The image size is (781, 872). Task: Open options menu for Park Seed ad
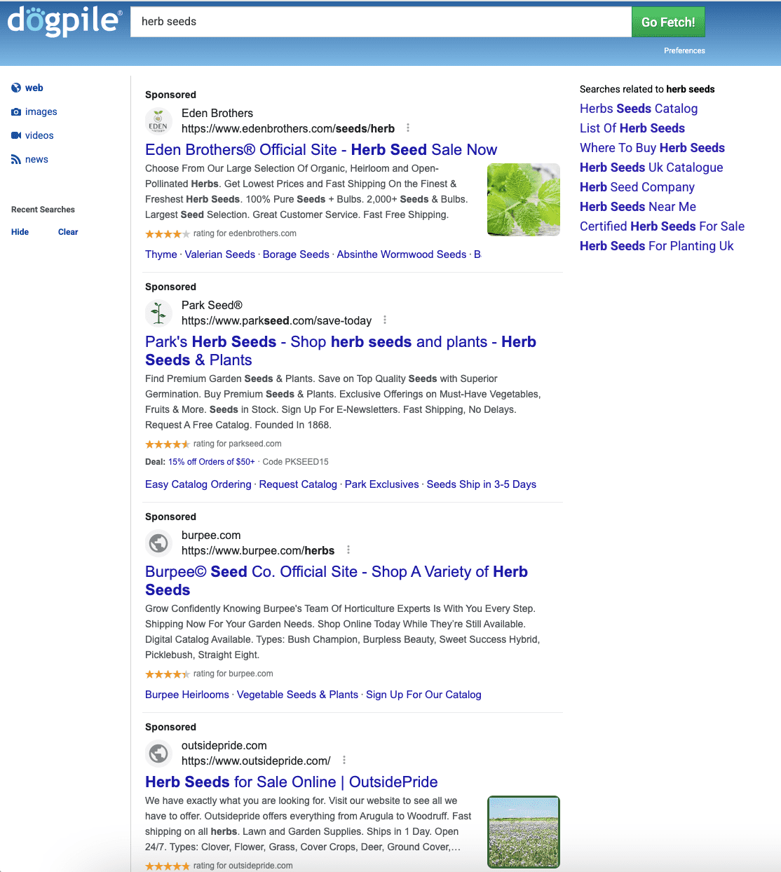(x=385, y=320)
